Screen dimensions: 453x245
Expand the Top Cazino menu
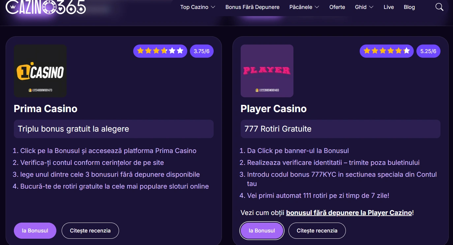(197, 7)
